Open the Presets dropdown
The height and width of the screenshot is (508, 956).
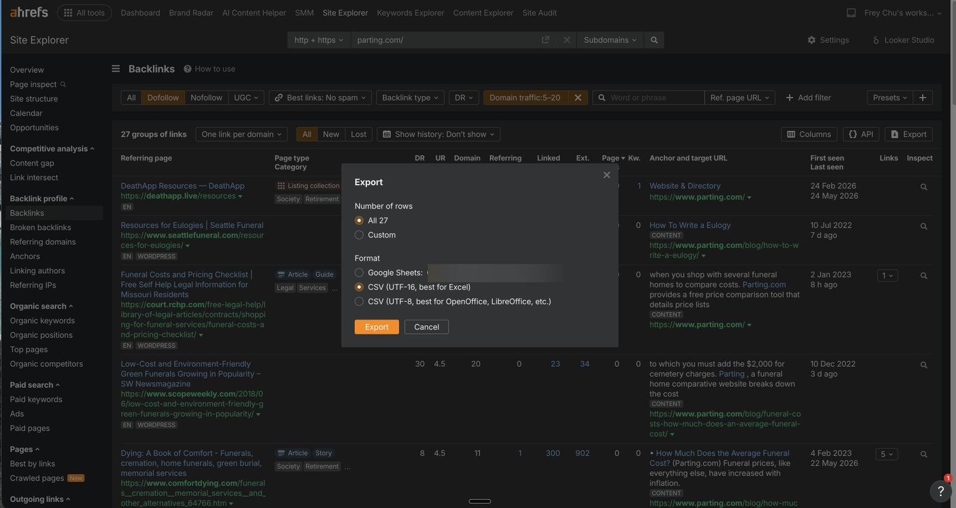(x=890, y=97)
